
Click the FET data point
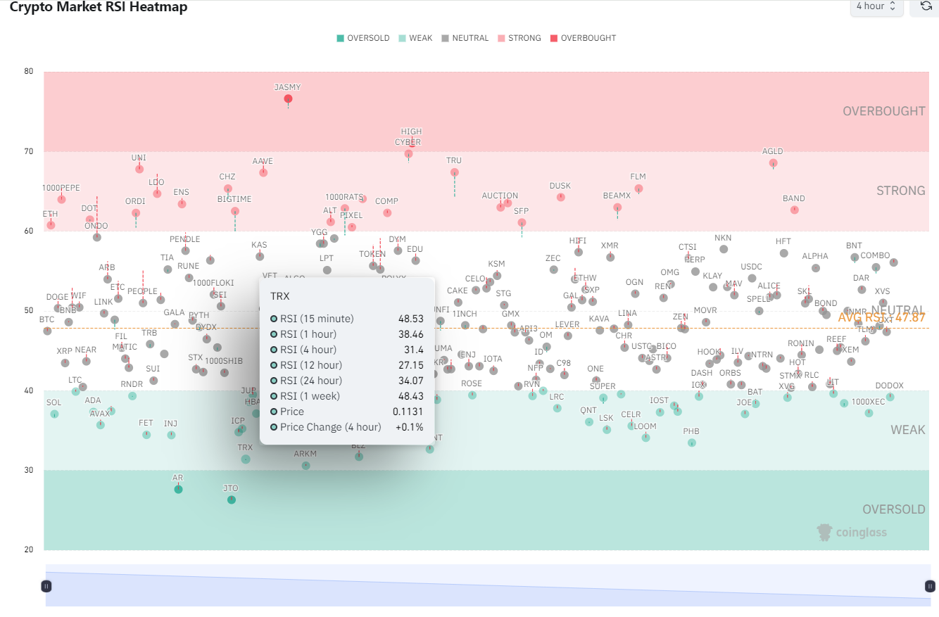(146, 435)
